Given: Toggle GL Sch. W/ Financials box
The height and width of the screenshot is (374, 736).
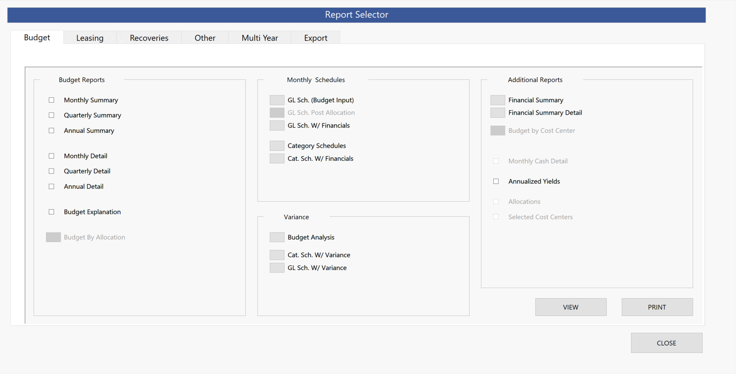Looking at the screenshot, I should click(x=277, y=125).
